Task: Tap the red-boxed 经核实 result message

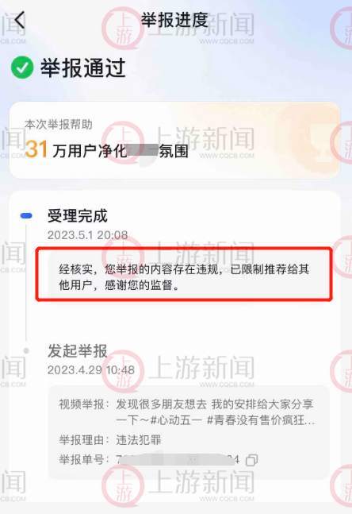Action: pos(184,277)
